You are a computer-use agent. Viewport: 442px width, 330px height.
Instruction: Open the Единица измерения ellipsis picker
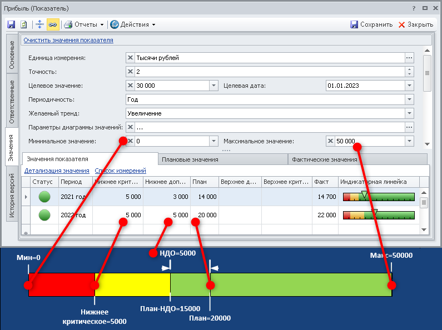point(409,58)
